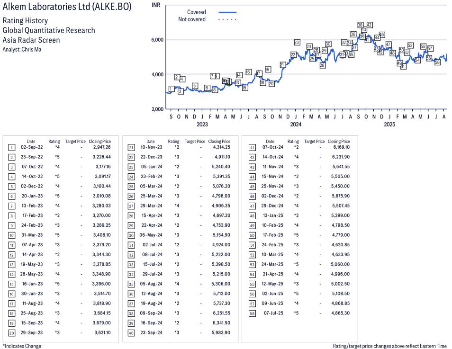Click the 6,000 y-axis label
452x349 pixels.
pos(157,40)
